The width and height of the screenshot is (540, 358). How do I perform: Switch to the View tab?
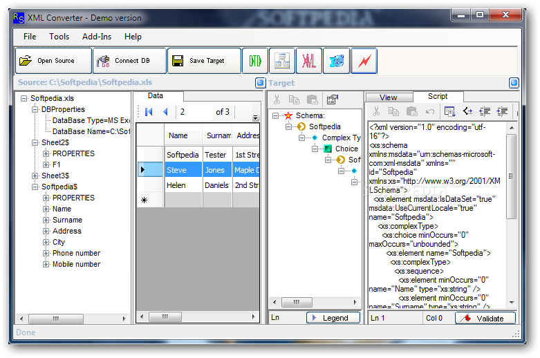click(x=389, y=97)
